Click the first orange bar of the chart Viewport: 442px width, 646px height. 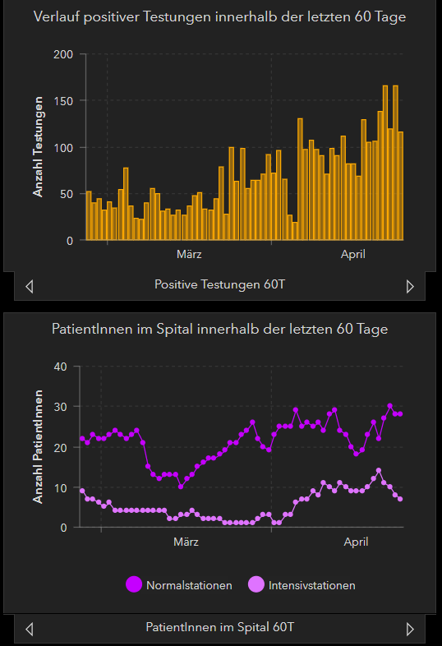coord(89,215)
